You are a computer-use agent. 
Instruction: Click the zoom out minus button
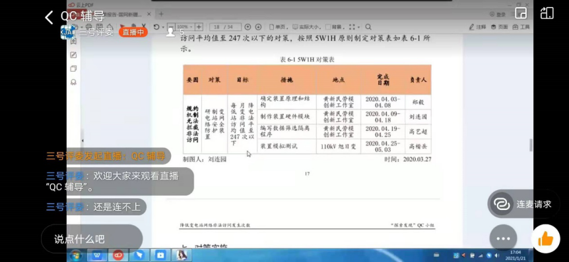point(171,27)
